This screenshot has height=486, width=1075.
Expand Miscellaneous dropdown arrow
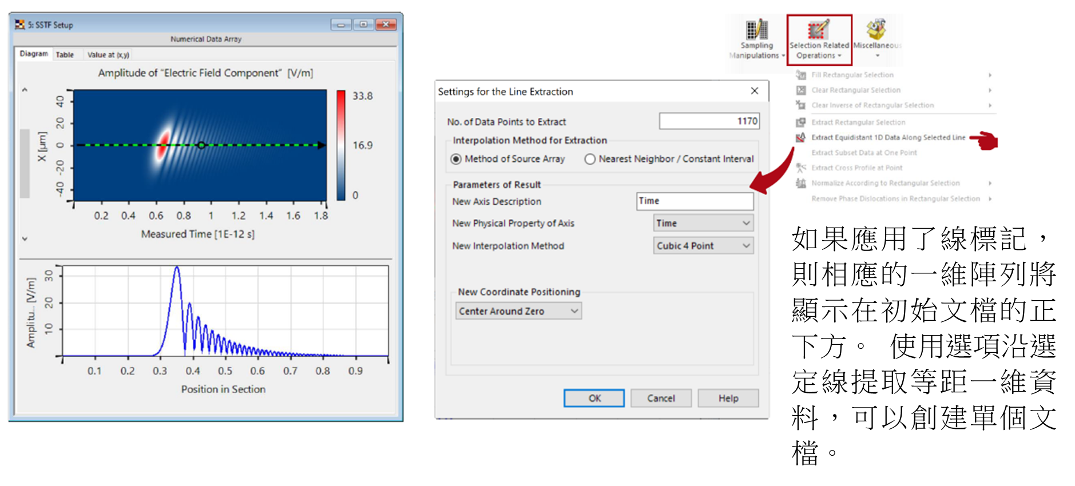click(877, 55)
